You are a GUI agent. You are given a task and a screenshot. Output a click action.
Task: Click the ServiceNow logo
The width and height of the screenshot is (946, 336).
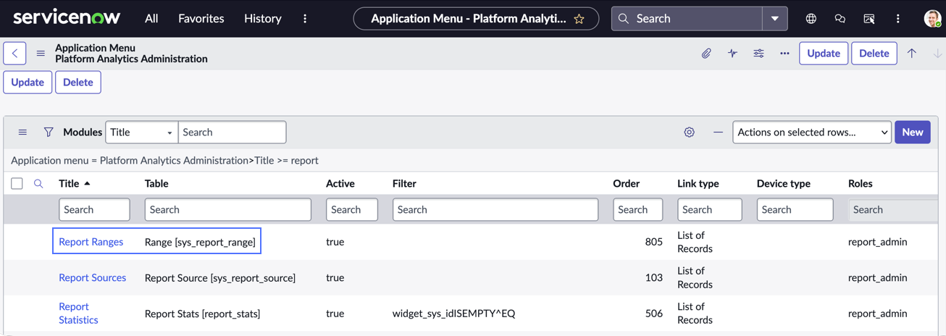67,17
